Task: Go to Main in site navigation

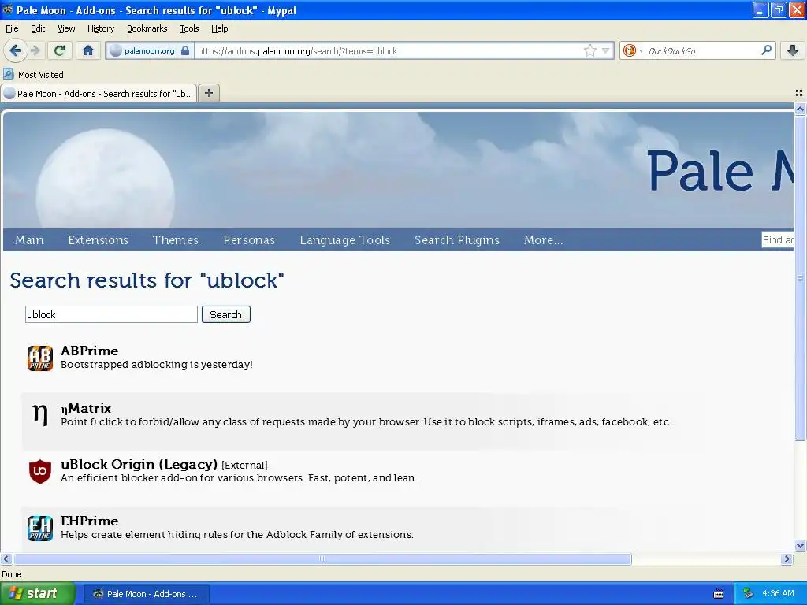Action: (x=29, y=239)
